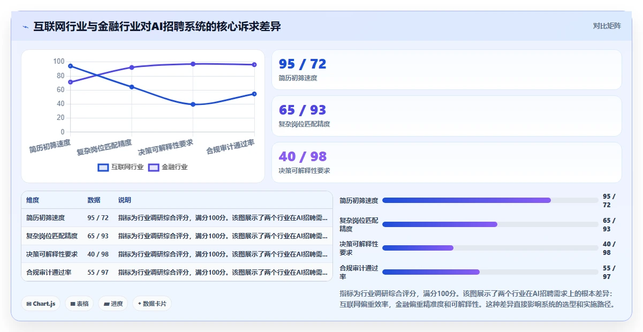
Task: Click the 金融行业 data point at 复杂岗位匹配精度
Action: [x=132, y=67]
